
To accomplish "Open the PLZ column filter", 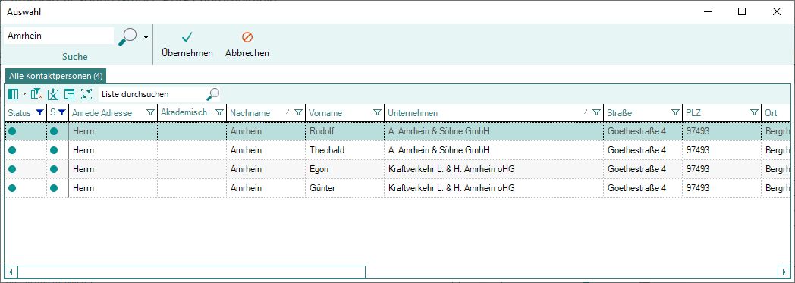I will pyautogui.click(x=755, y=112).
